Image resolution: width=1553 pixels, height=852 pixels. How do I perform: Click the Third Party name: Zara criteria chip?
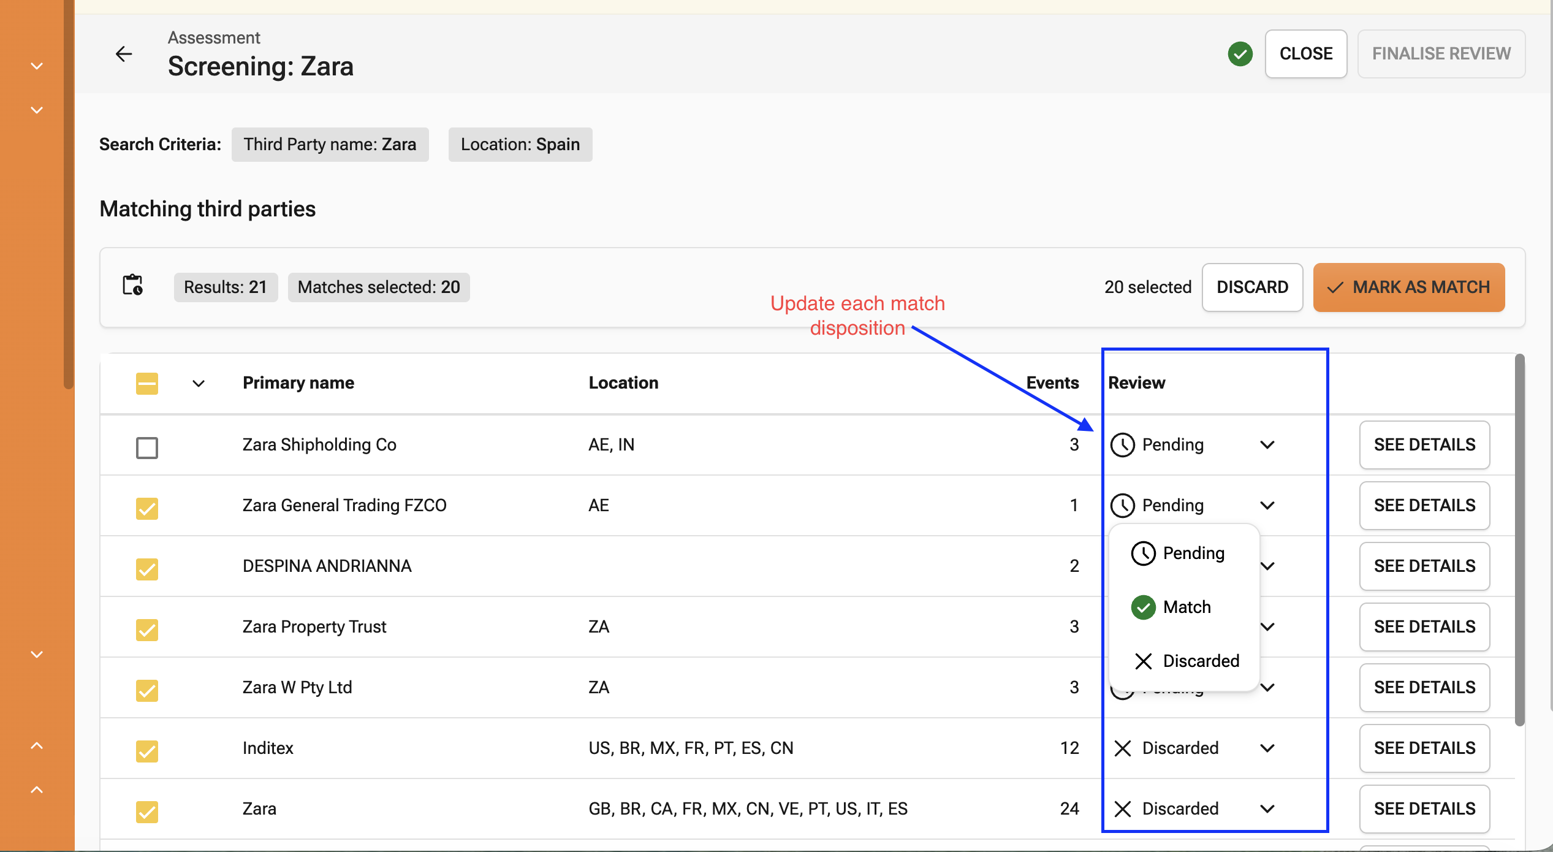tap(330, 145)
